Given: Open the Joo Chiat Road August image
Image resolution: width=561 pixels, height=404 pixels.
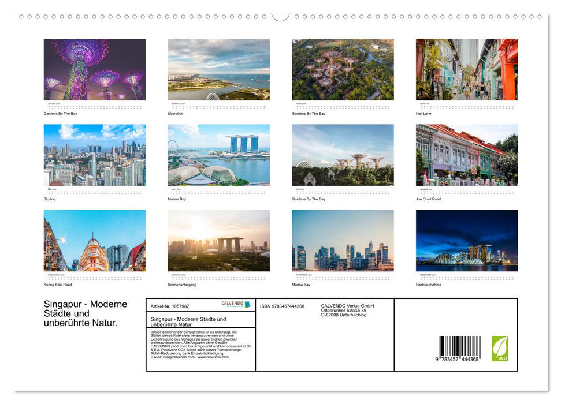Looking at the screenshot, I should click(466, 154).
